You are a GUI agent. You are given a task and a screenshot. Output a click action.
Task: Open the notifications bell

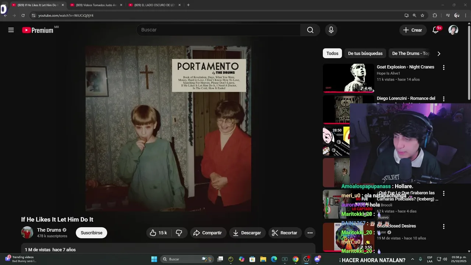pos(436,30)
